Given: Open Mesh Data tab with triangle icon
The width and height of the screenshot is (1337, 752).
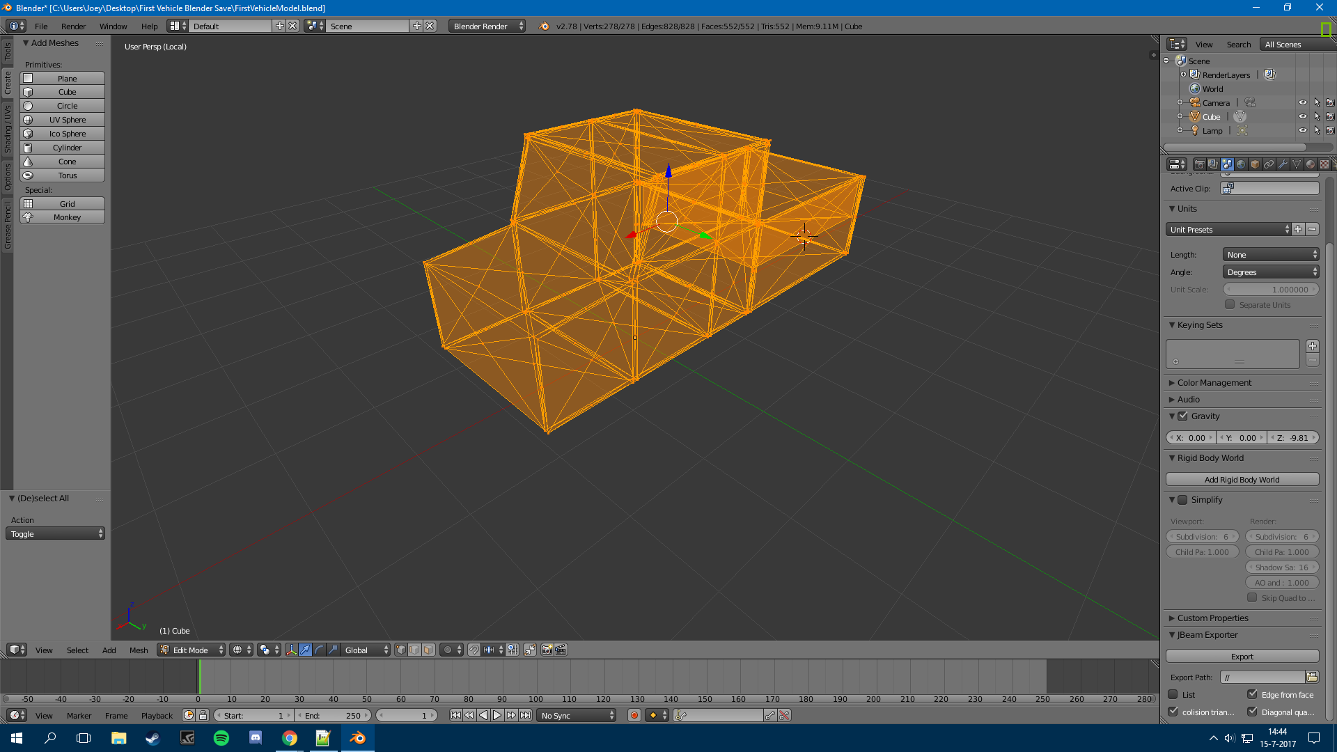Looking at the screenshot, I should click(1297, 164).
